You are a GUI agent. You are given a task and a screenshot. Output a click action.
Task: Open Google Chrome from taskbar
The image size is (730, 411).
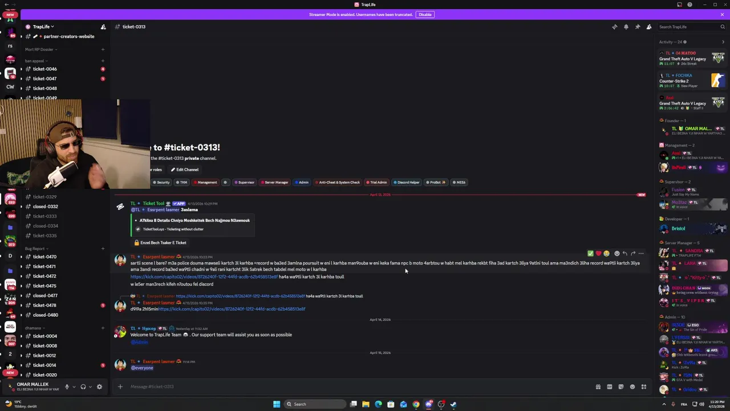pyautogui.click(x=416, y=404)
